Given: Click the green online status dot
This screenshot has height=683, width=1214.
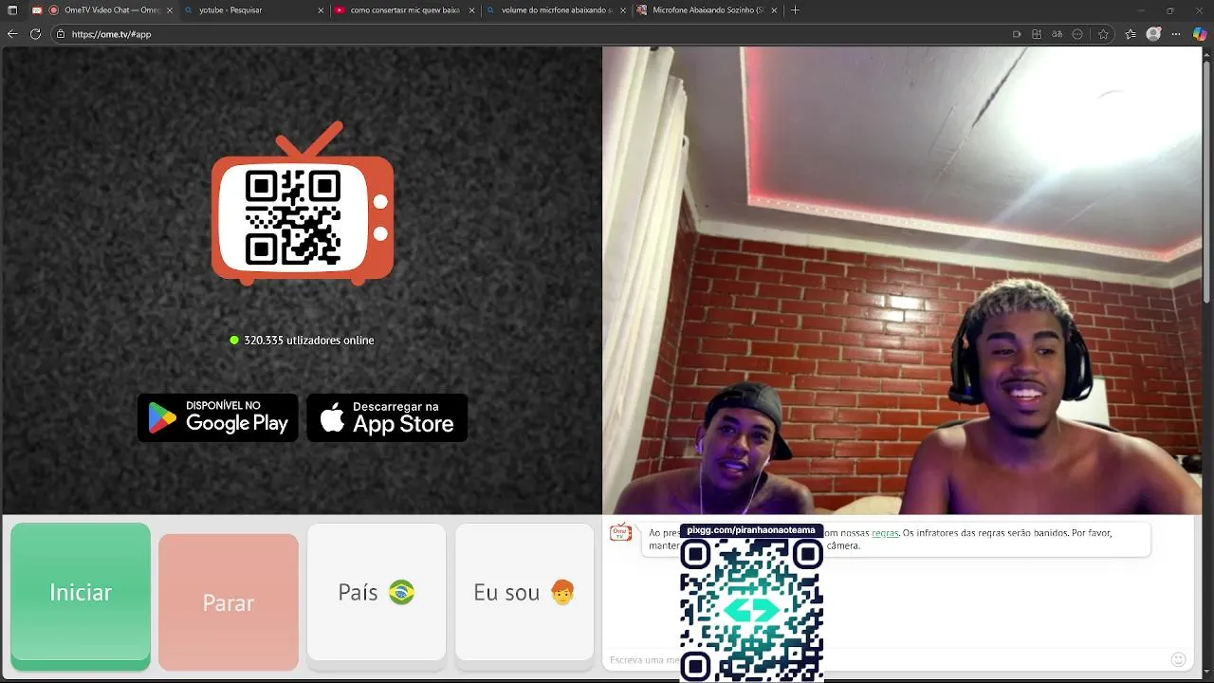Looking at the screenshot, I should [x=234, y=341].
